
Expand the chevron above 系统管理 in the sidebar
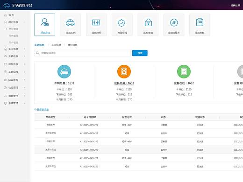[24, 96]
